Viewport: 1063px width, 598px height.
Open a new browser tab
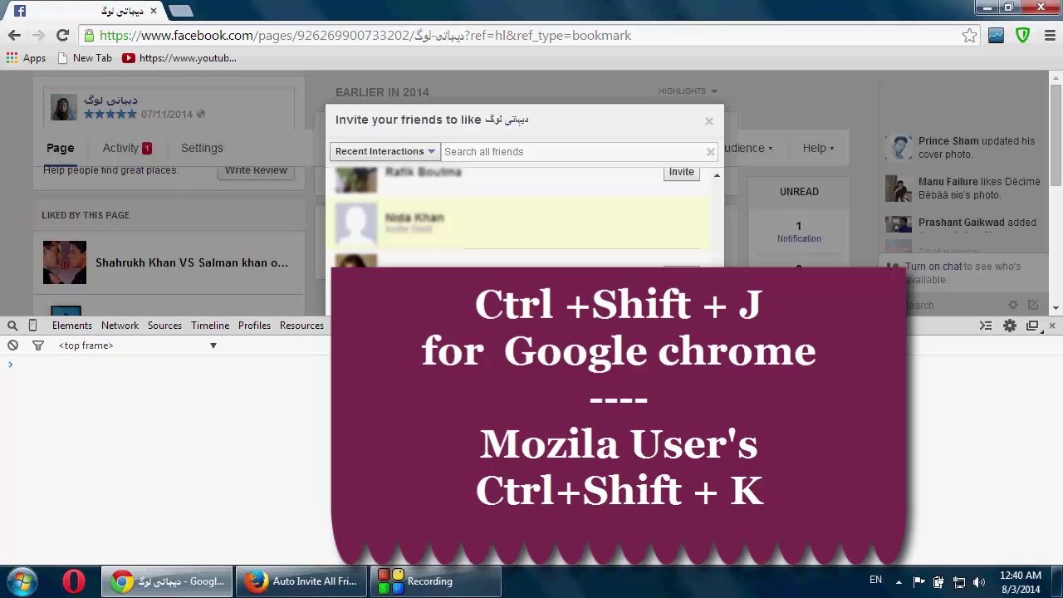click(180, 12)
